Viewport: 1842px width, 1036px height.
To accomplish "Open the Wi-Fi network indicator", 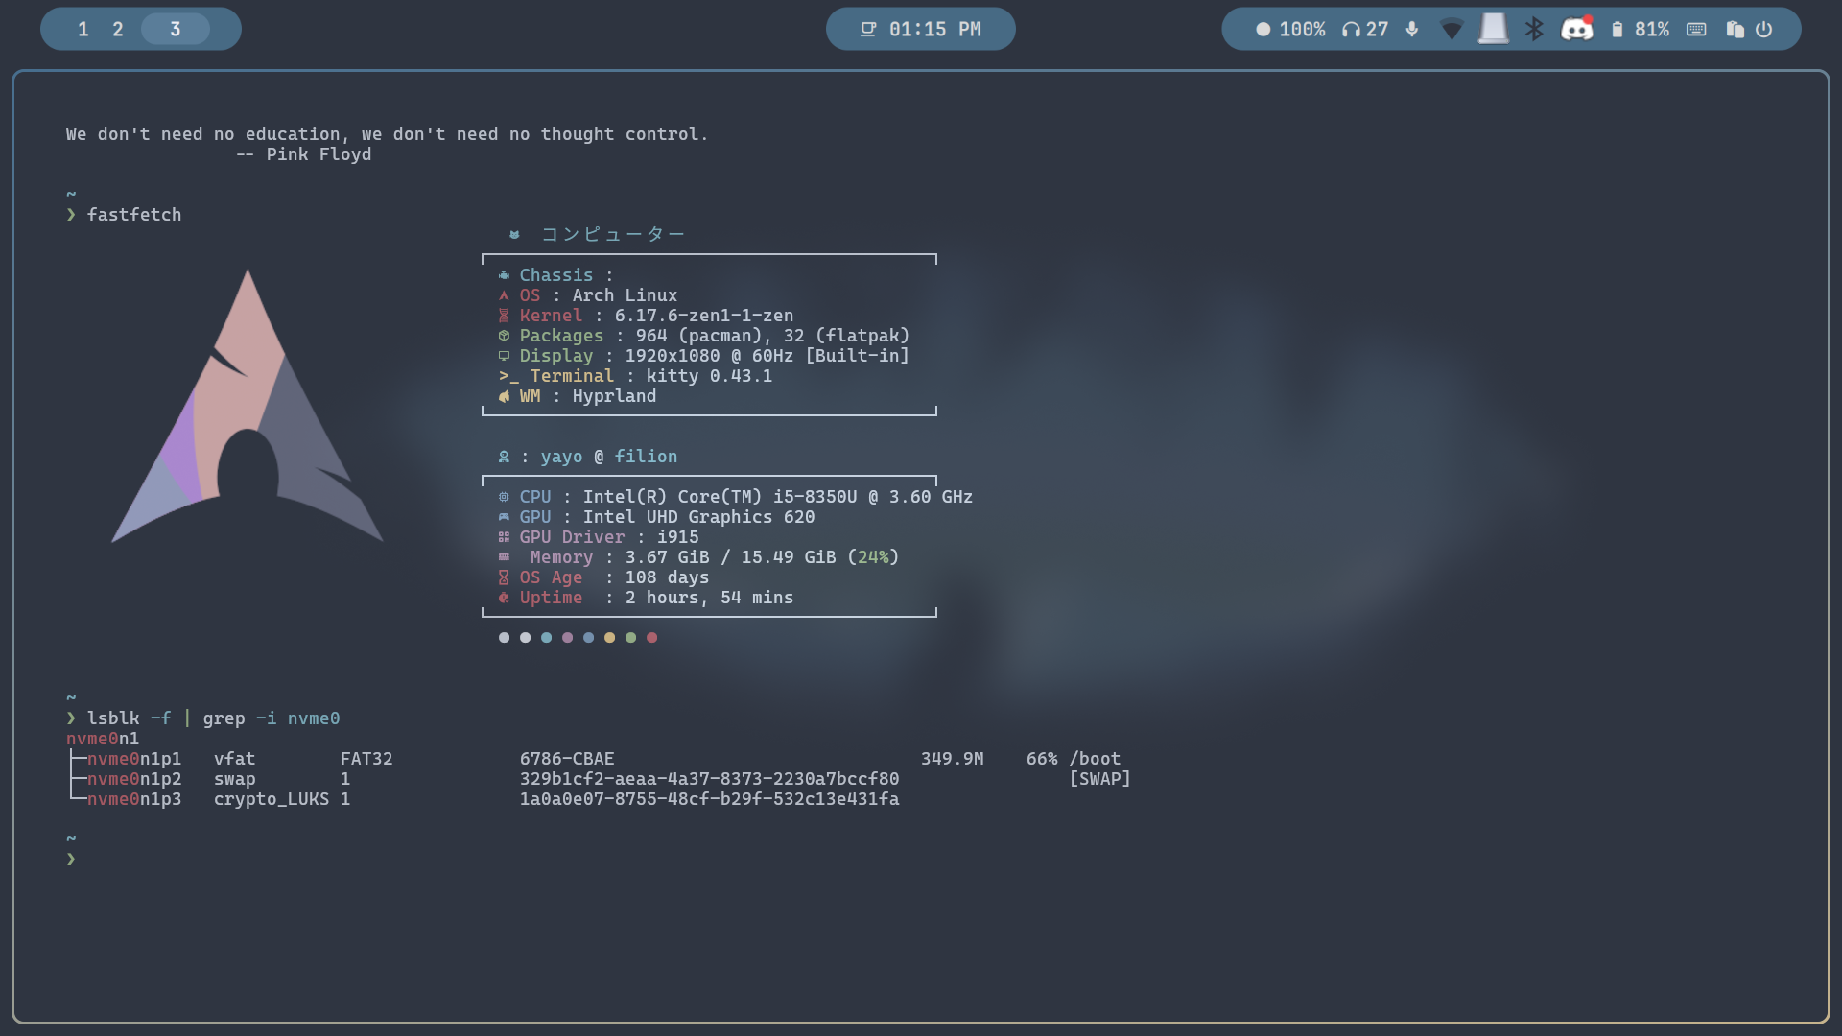I will point(1452,30).
